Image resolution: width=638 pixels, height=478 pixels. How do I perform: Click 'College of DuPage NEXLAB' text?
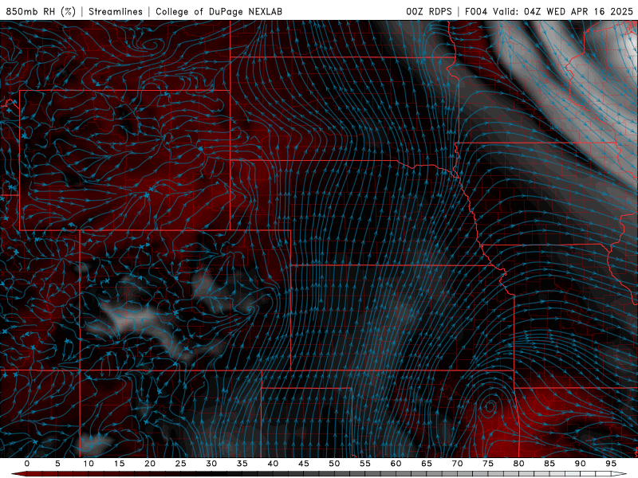tap(219, 11)
